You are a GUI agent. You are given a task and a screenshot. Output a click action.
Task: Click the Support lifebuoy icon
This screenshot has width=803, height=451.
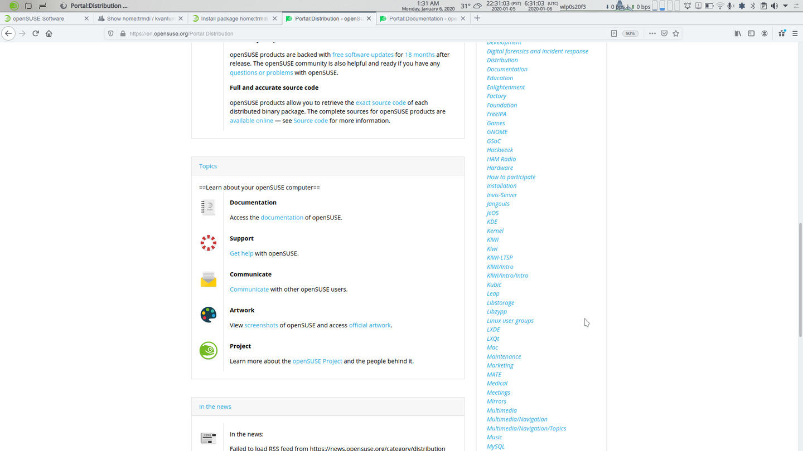click(208, 243)
